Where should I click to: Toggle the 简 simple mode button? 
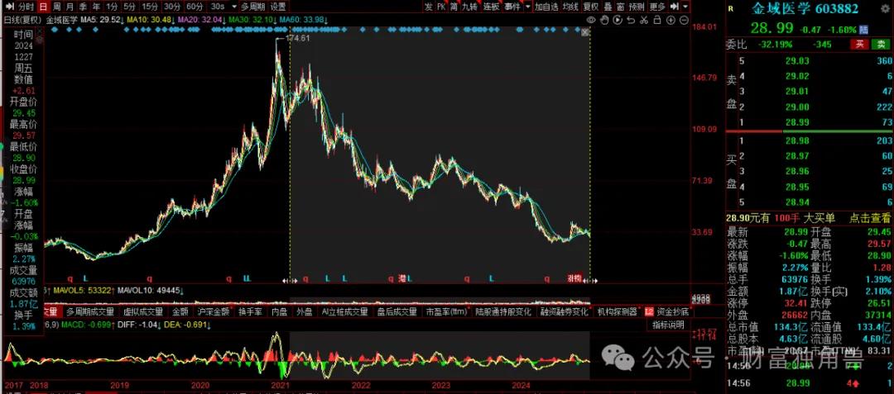pos(454,7)
